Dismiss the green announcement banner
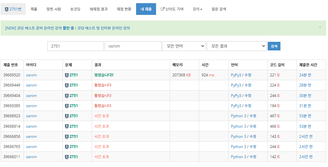This screenshot has height=167, width=328. [x=320, y=27]
